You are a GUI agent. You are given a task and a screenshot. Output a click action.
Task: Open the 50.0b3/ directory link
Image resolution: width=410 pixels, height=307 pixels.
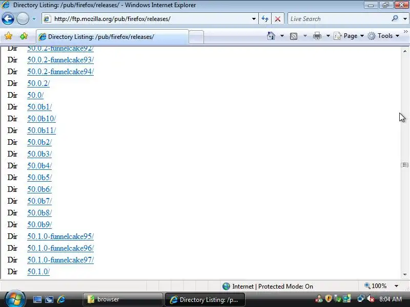(39, 154)
